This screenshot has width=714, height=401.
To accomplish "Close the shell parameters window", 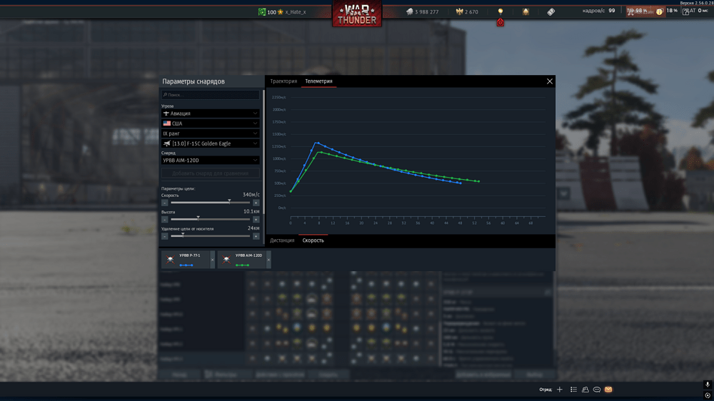I will (x=550, y=81).
